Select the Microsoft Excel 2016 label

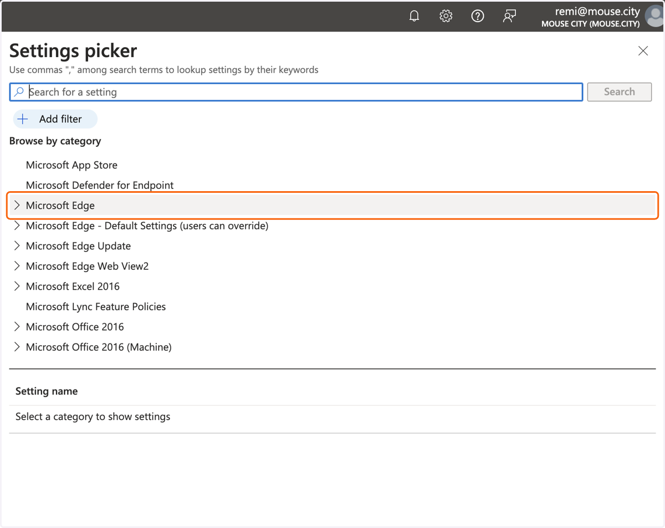pyautogui.click(x=73, y=286)
